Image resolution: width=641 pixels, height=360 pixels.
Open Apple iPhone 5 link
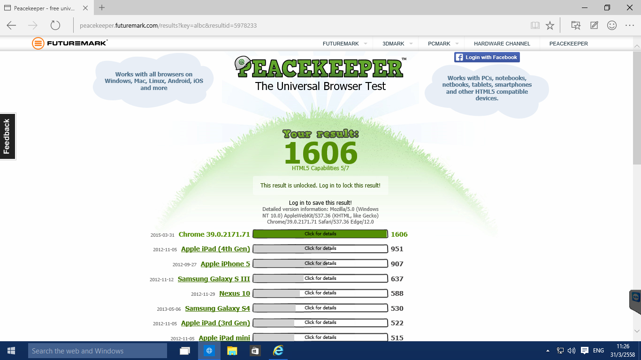click(226, 264)
